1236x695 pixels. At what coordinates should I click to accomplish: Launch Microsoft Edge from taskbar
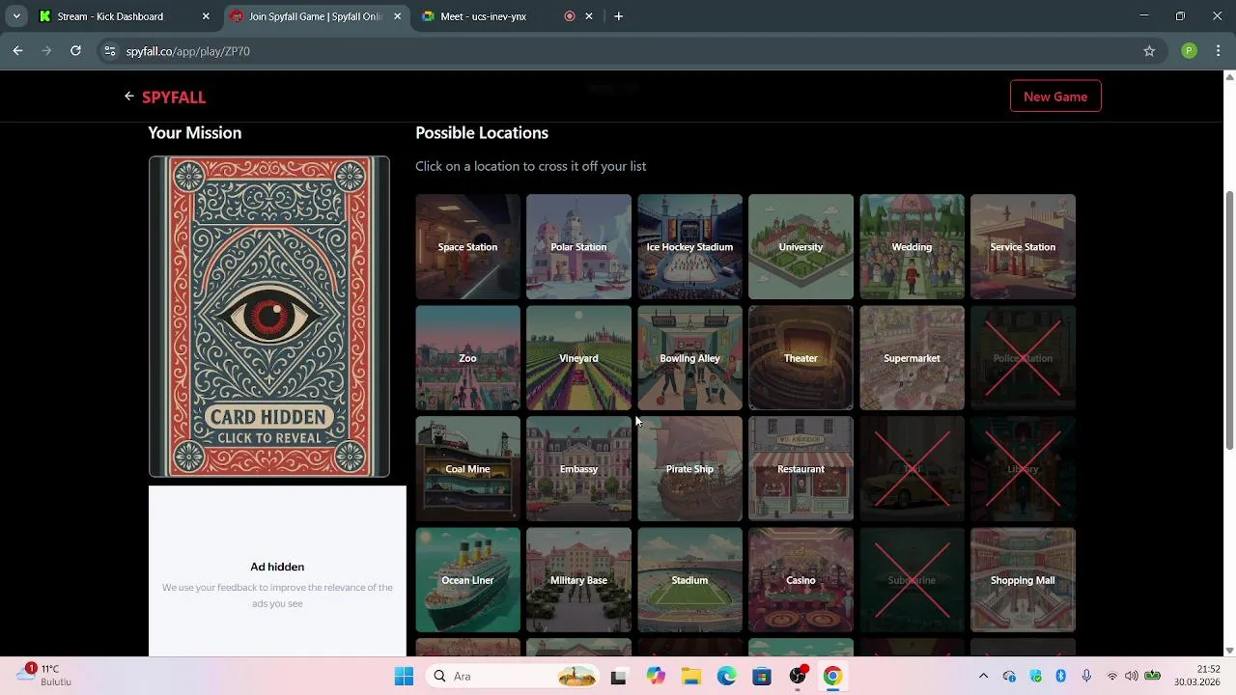[726, 677]
